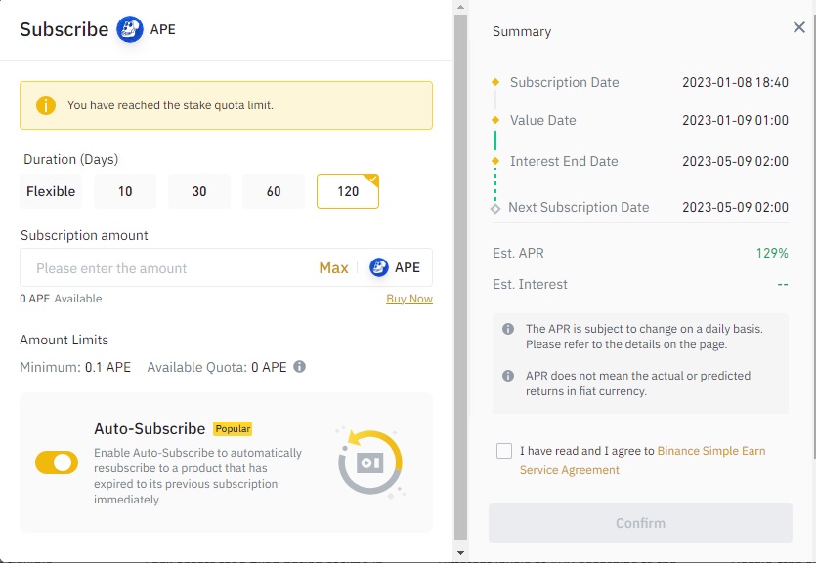Select the Flexible duration option
The width and height of the screenshot is (816, 563).
[51, 191]
